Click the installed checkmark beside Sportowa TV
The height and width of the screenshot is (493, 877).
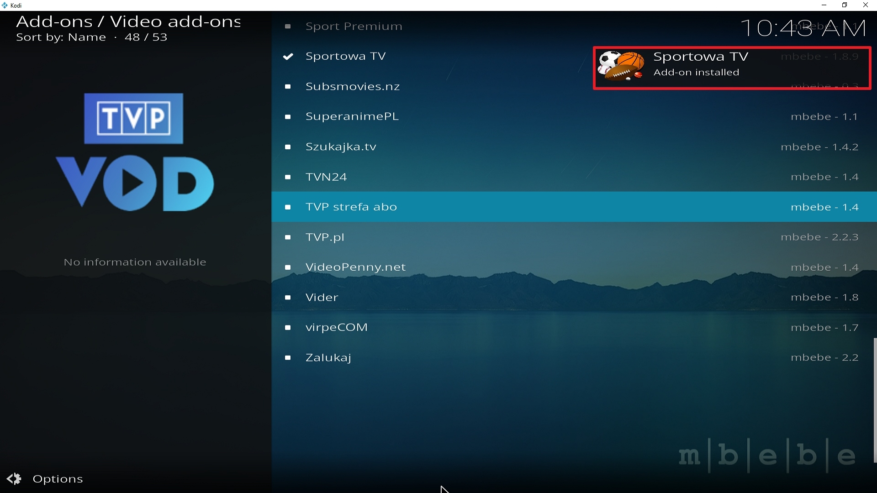tap(288, 57)
